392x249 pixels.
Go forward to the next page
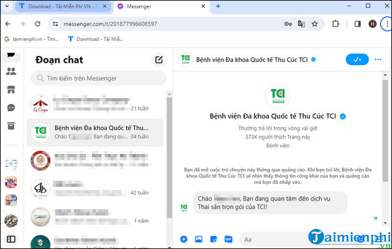pyautogui.click(x=22, y=24)
